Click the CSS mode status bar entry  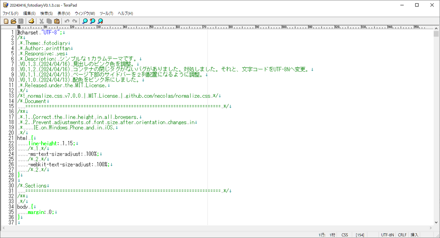coord(345,235)
